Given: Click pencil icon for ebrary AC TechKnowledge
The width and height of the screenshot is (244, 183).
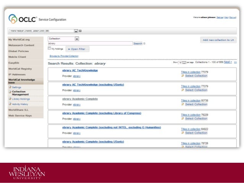Looking at the screenshot, I should point(182,76).
